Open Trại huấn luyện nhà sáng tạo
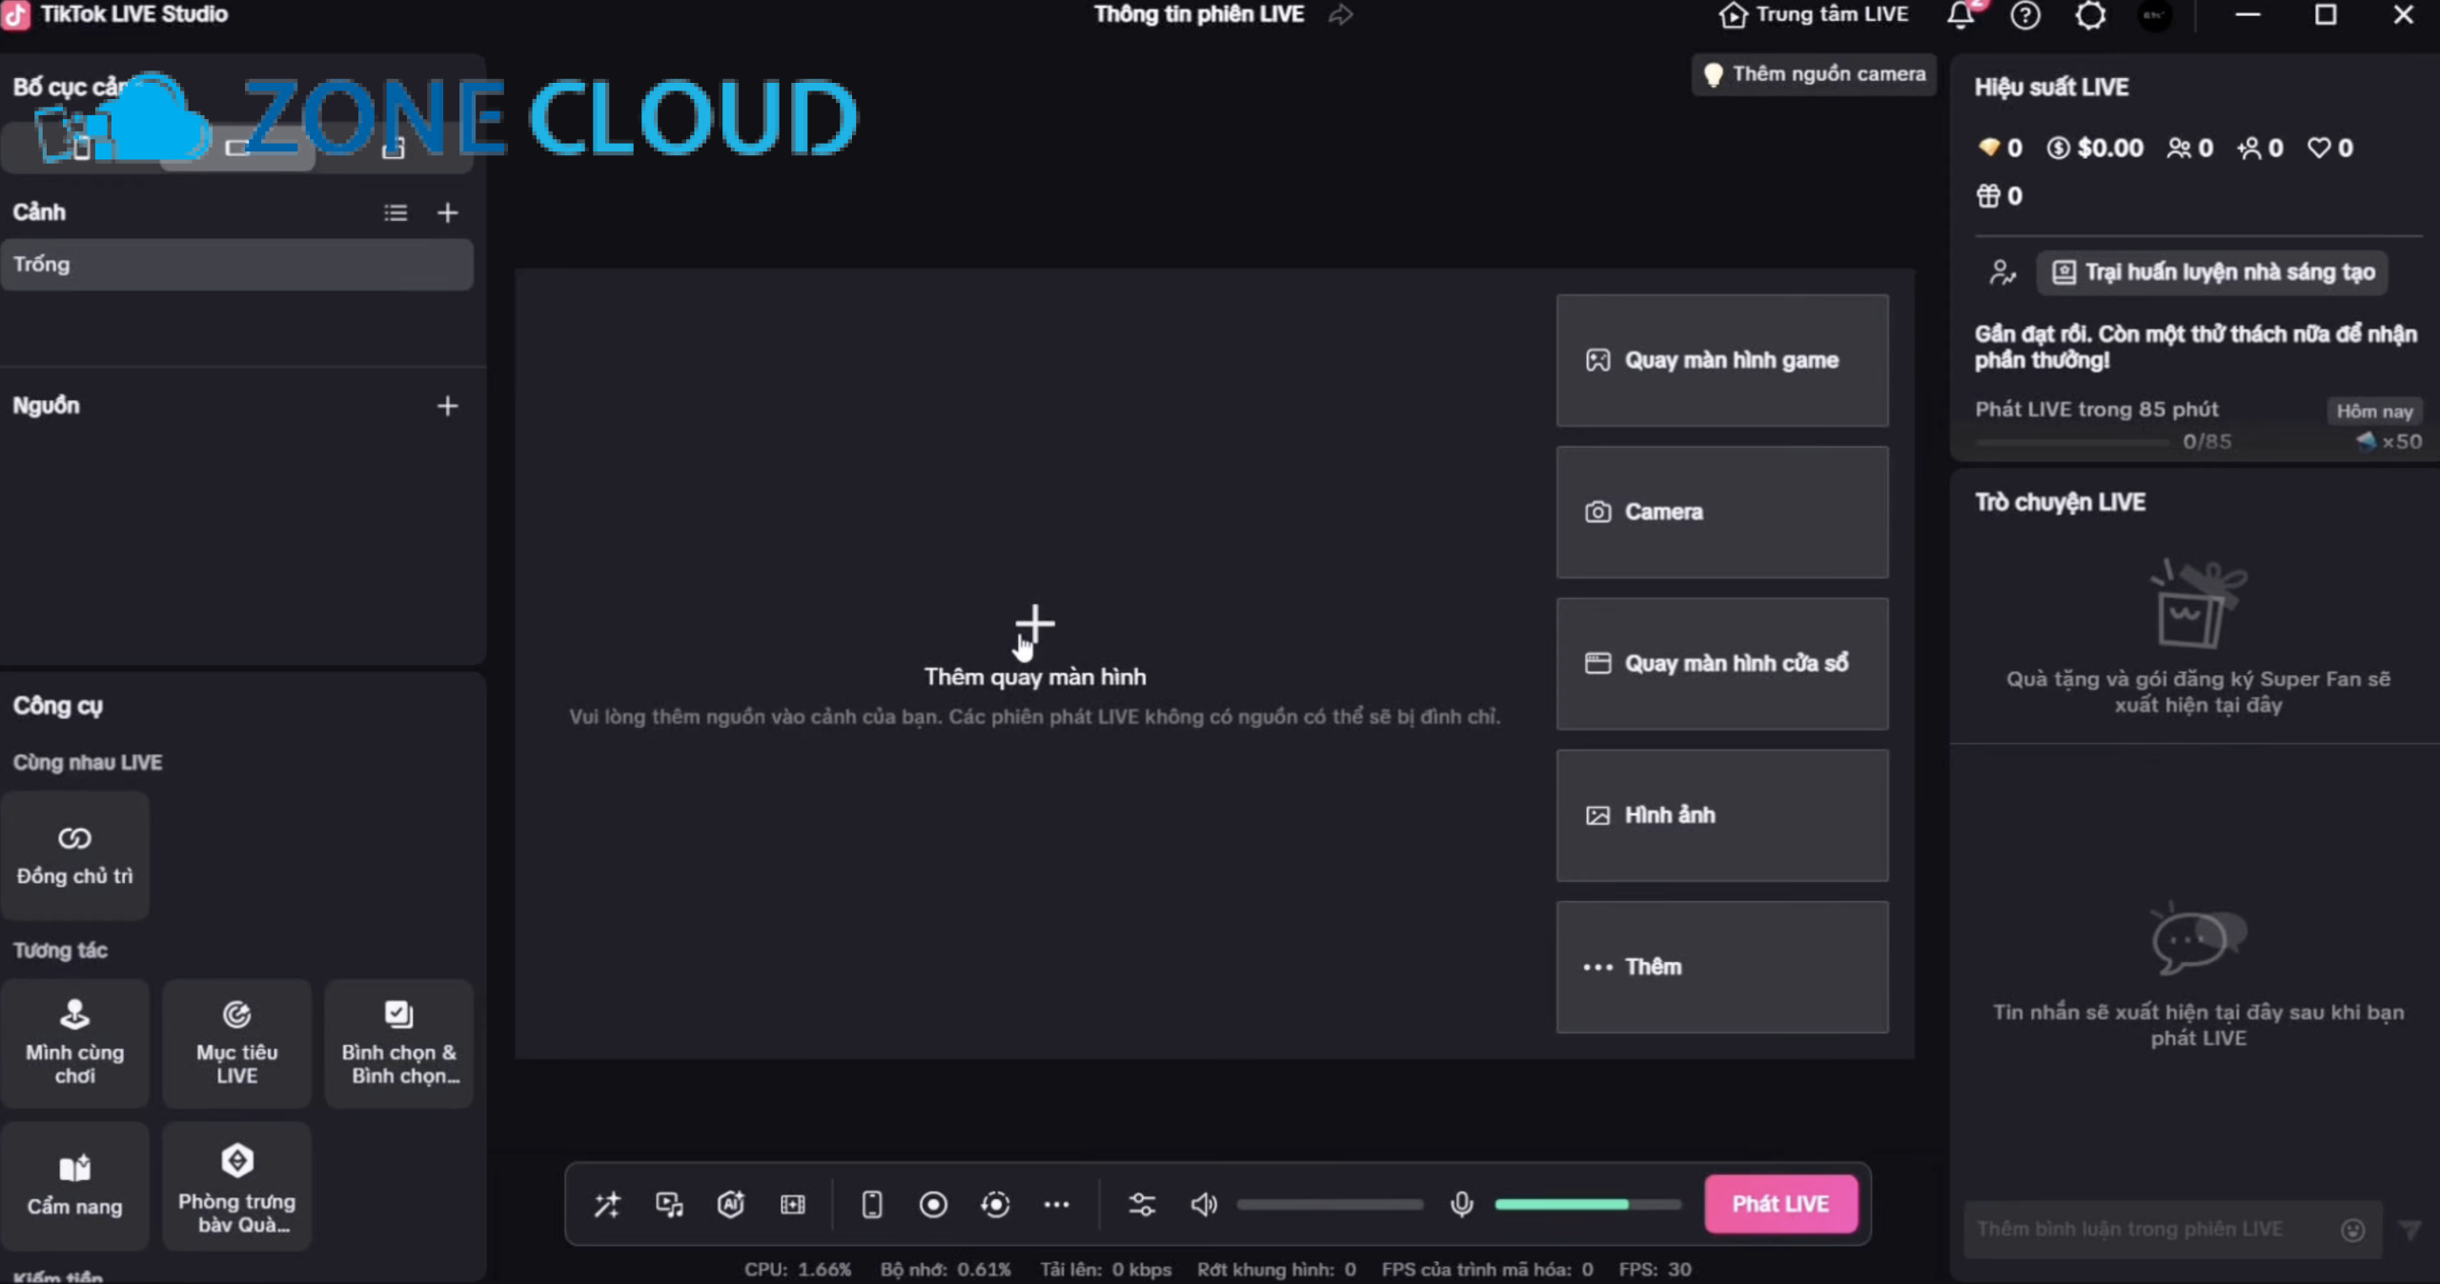The height and width of the screenshot is (1284, 2440). coord(2212,272)
